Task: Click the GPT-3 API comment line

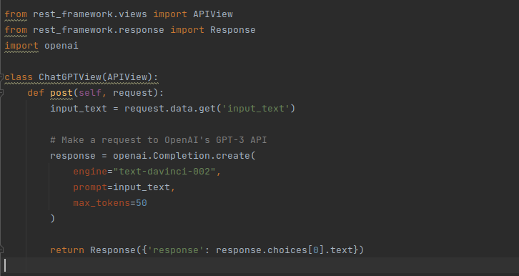Action: click(158, 140)
